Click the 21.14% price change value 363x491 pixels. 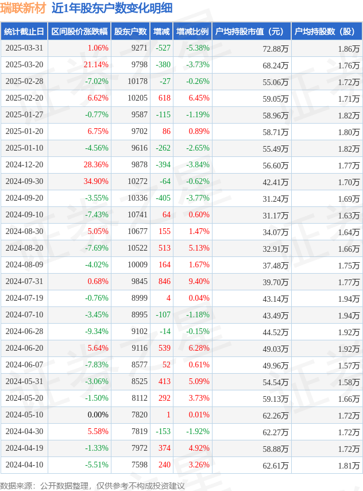coord(96,65)
